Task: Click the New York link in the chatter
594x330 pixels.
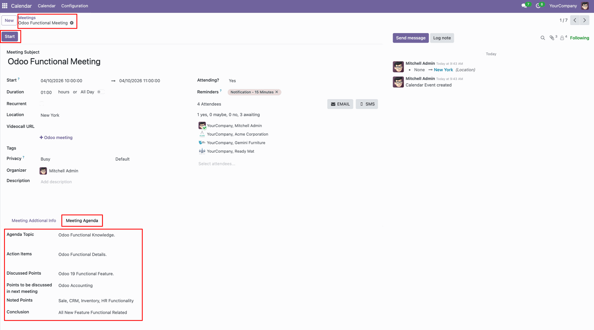Action: (443, 70)
